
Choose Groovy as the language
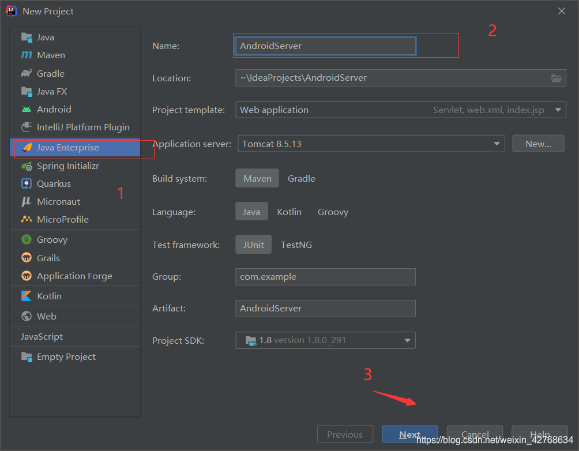coord(333,212)
